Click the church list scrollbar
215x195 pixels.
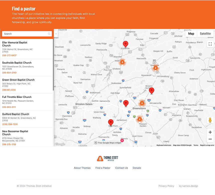[53, 65]
